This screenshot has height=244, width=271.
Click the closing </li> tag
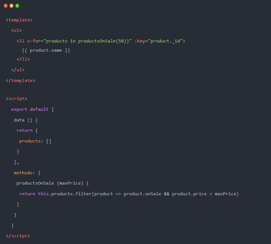click(23, 59)
